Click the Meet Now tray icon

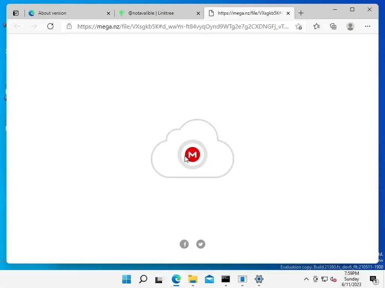pos(315,279)
